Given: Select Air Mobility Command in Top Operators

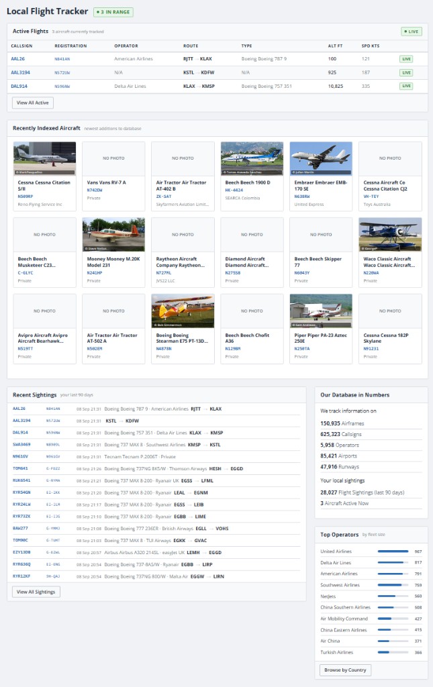Looking at the screenshot, I should [344, 619].
